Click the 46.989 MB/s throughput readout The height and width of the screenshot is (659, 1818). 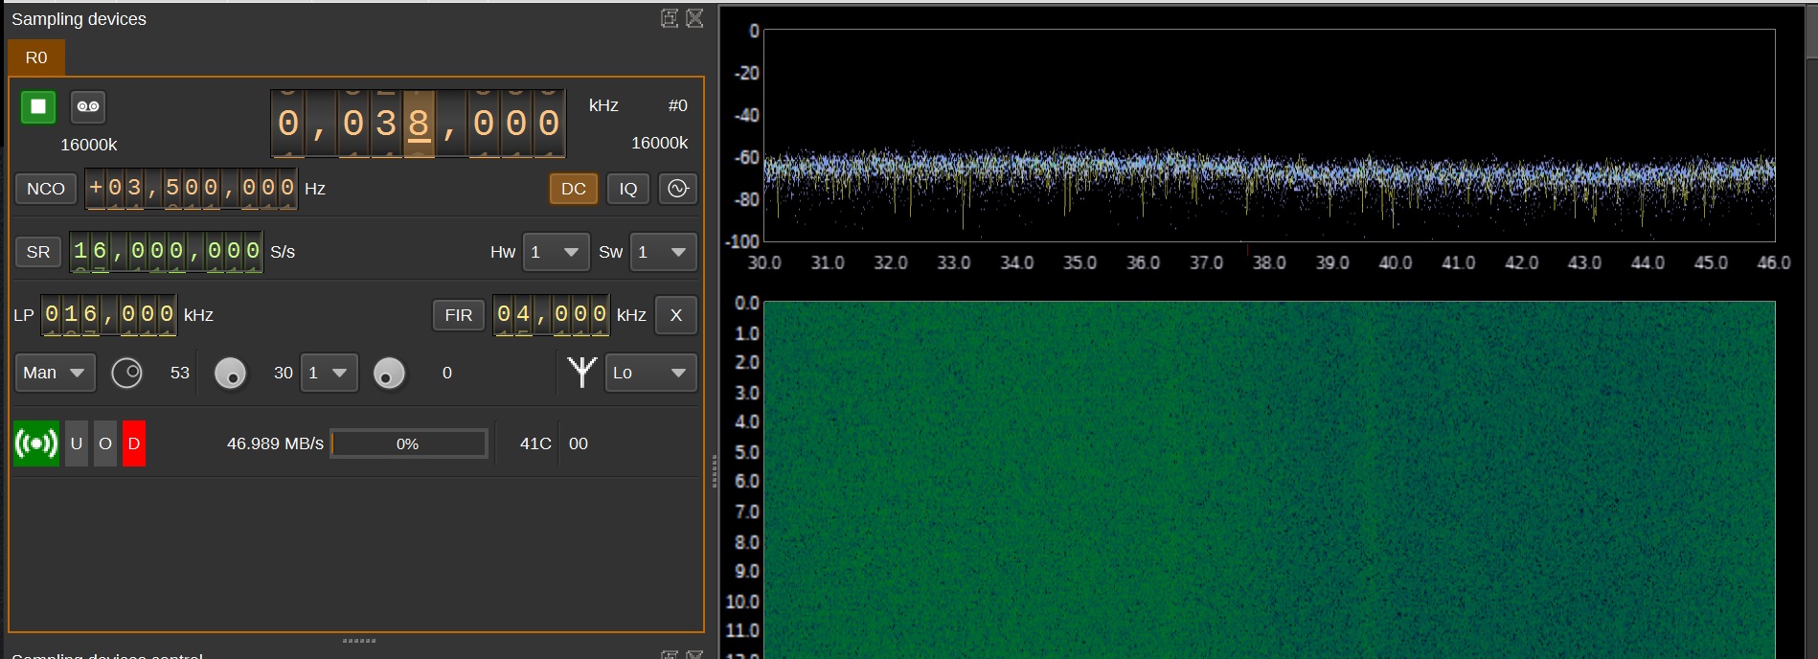click(275, 443)
